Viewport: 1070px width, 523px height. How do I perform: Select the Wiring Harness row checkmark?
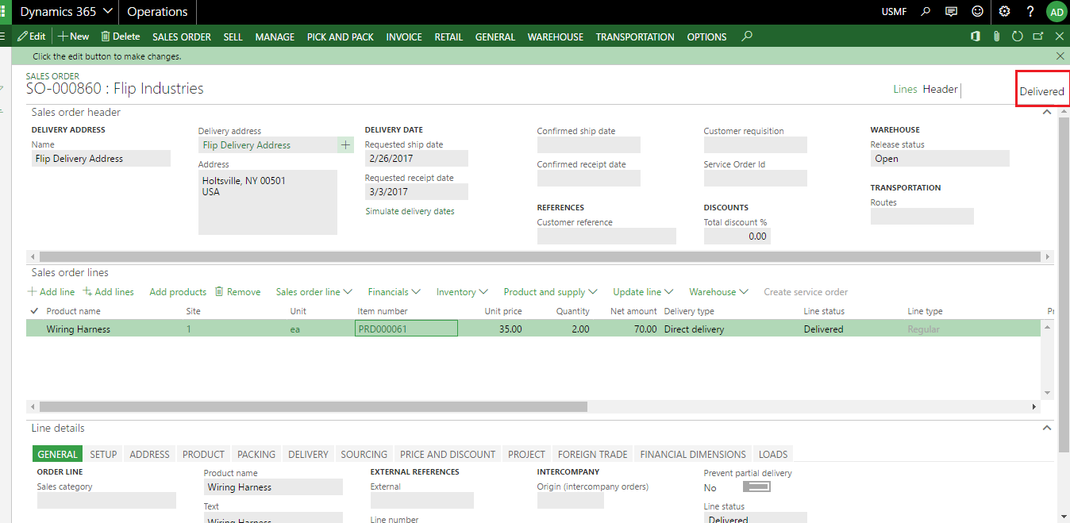[34, 329]
